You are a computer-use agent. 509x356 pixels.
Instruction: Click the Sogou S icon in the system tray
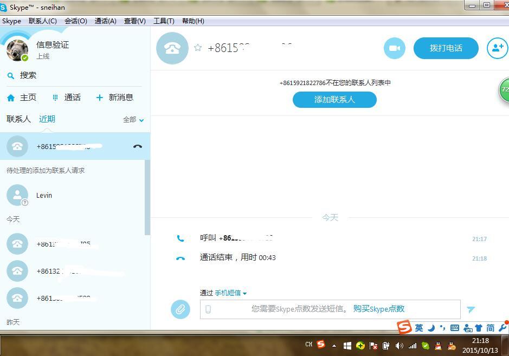[321, 344]
